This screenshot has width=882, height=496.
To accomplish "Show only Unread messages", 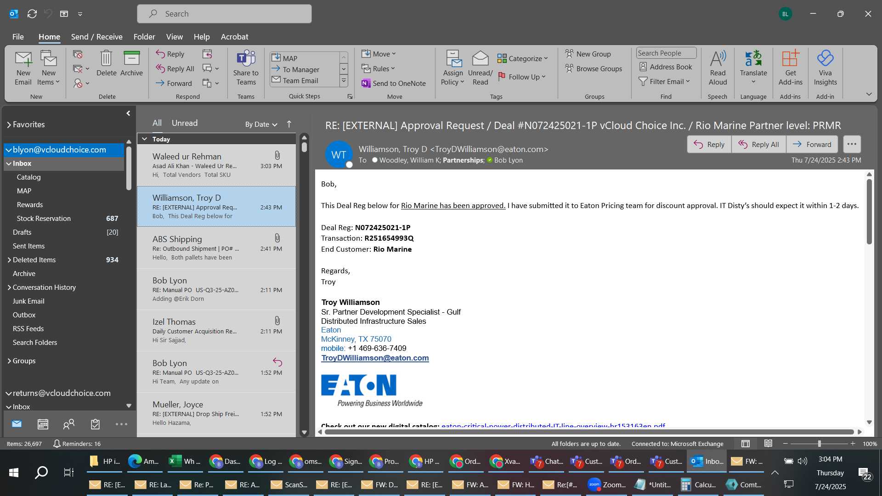I will tap(185, 123).
